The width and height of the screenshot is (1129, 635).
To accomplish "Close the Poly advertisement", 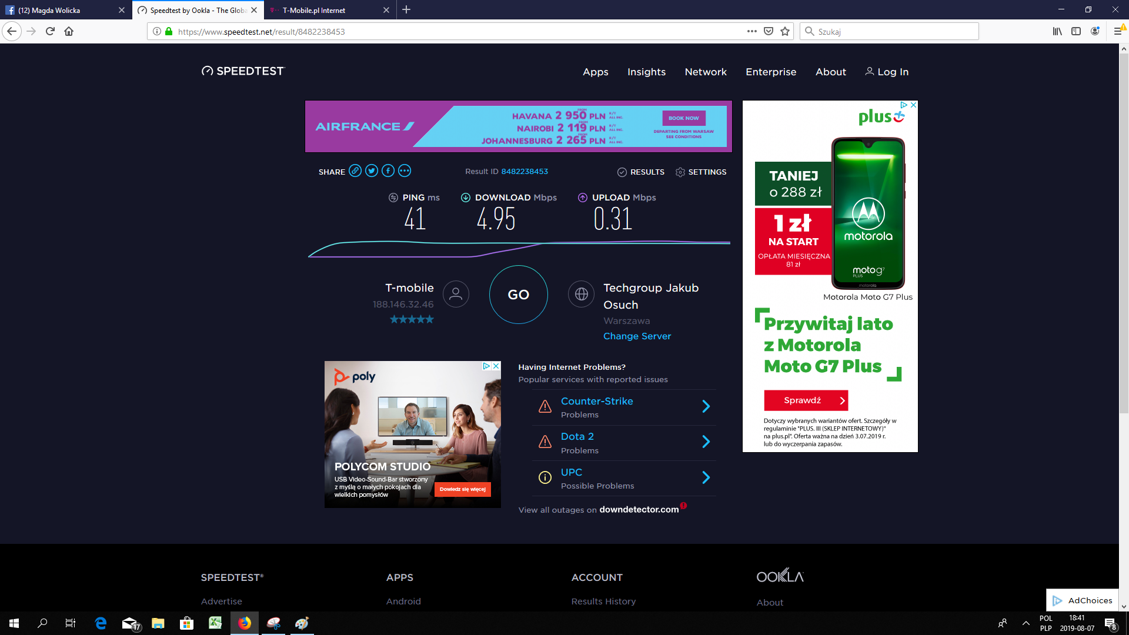I will coord(496,366).
